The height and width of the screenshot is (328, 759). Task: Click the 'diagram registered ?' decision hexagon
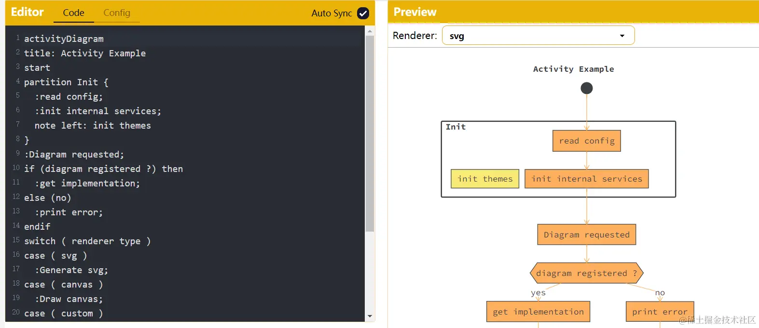point(587,273)
